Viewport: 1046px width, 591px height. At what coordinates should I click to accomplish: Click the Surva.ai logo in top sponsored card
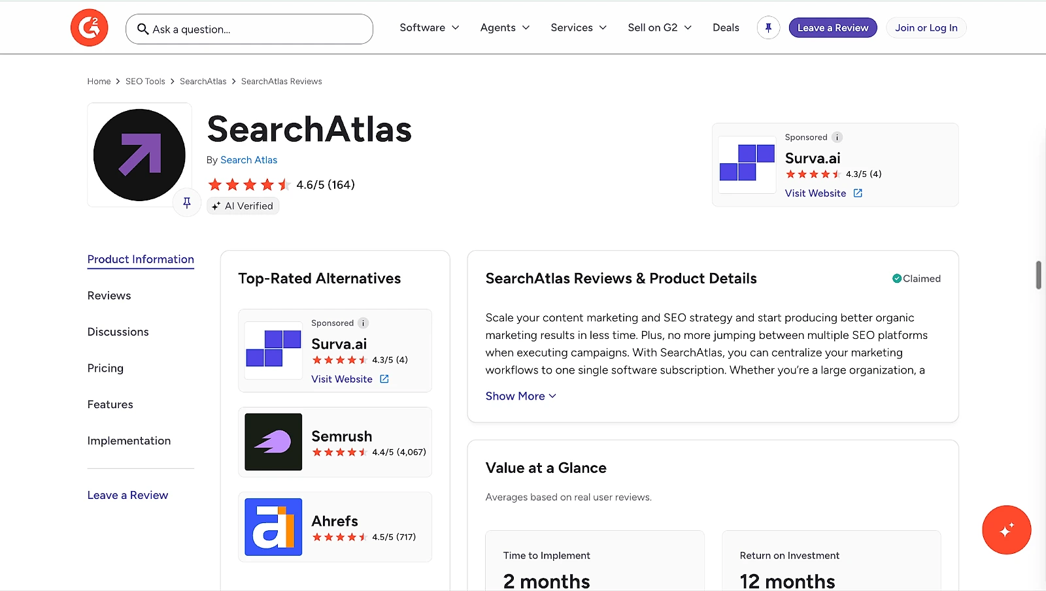point(747,163)
